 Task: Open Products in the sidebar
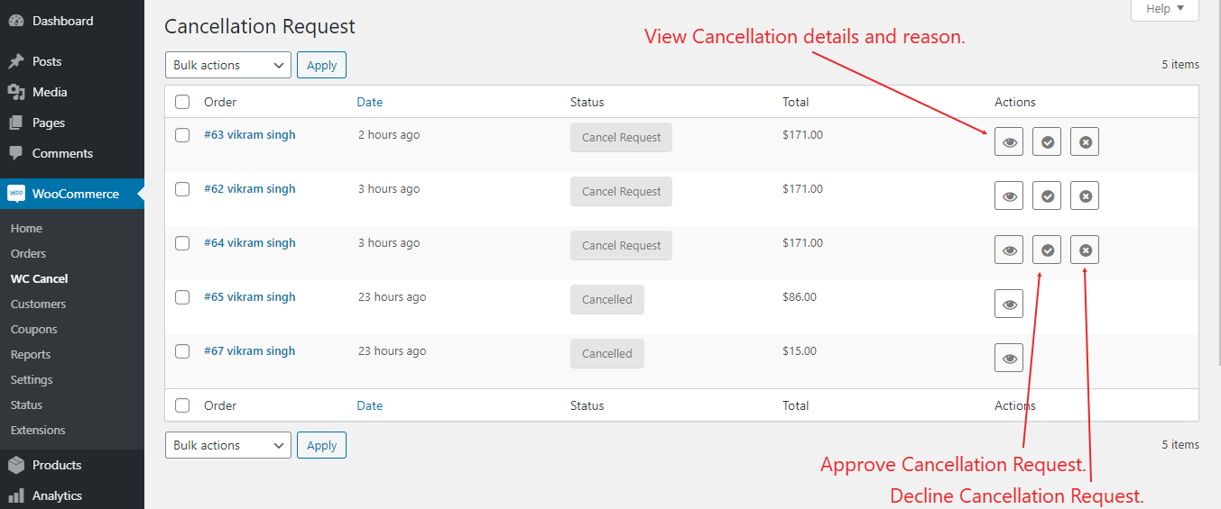click(57, 465)
